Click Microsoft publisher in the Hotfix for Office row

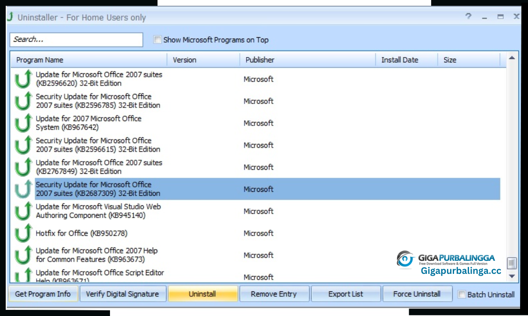click(x=259, y=233)
